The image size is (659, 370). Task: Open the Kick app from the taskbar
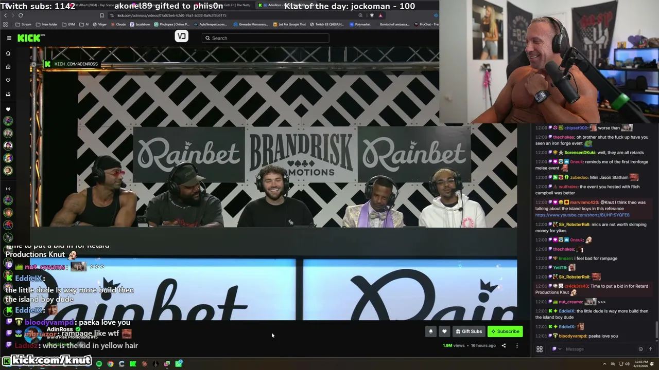click(x=133, y=364)
